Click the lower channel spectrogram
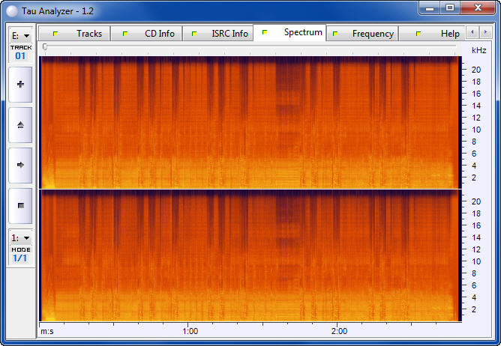 (249, 255)
